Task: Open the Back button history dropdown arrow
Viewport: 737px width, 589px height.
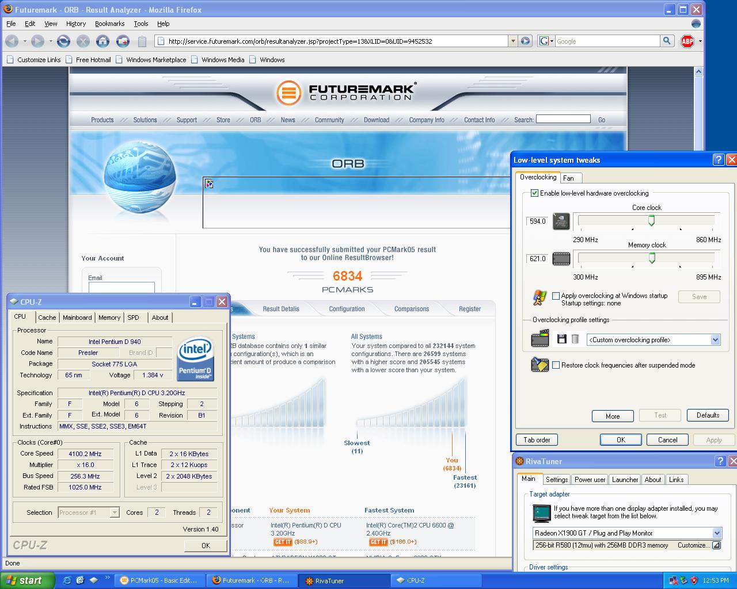Action: coord(24,41)
